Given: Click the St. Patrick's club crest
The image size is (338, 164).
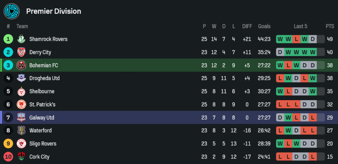Looking at the screenshot, I should coord(21,104).
